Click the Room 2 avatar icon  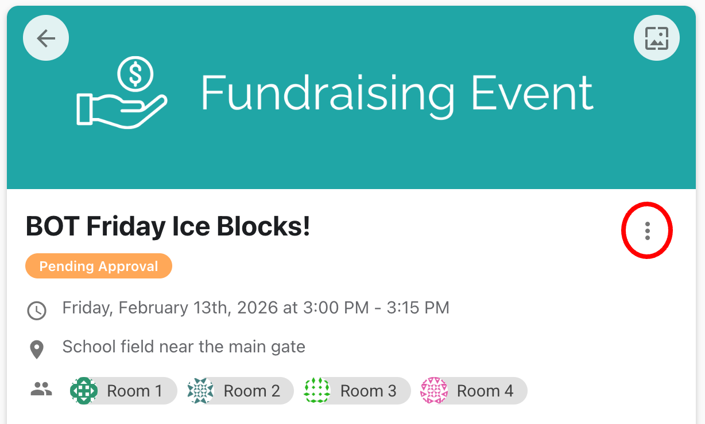coord(200,391)
